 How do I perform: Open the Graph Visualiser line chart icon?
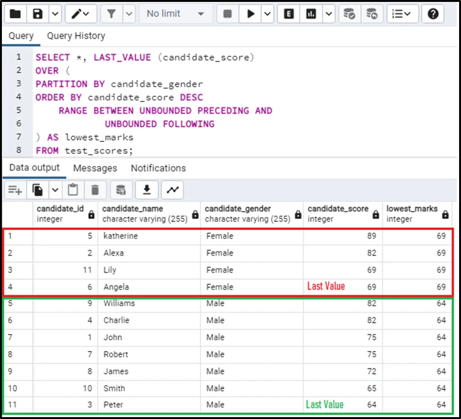tap(172, 190)
